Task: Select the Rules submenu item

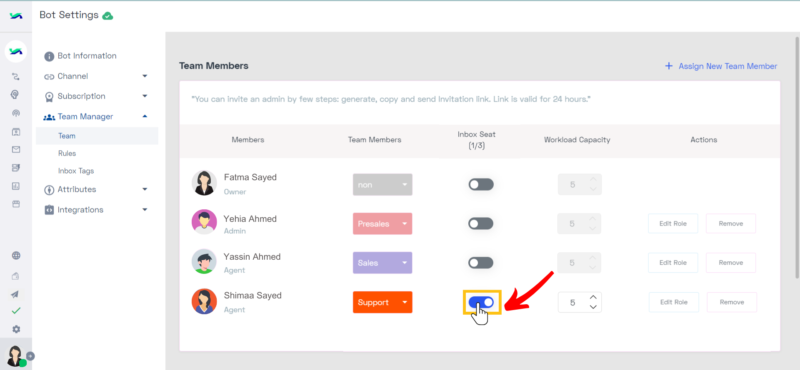Action: coord(67,153)
